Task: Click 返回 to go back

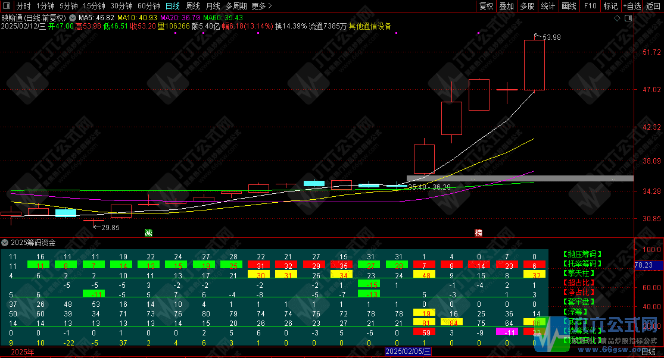Action: tap(653, 6)
